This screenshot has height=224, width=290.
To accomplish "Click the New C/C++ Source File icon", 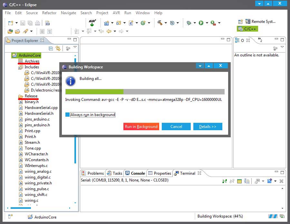I will [131, 23].
